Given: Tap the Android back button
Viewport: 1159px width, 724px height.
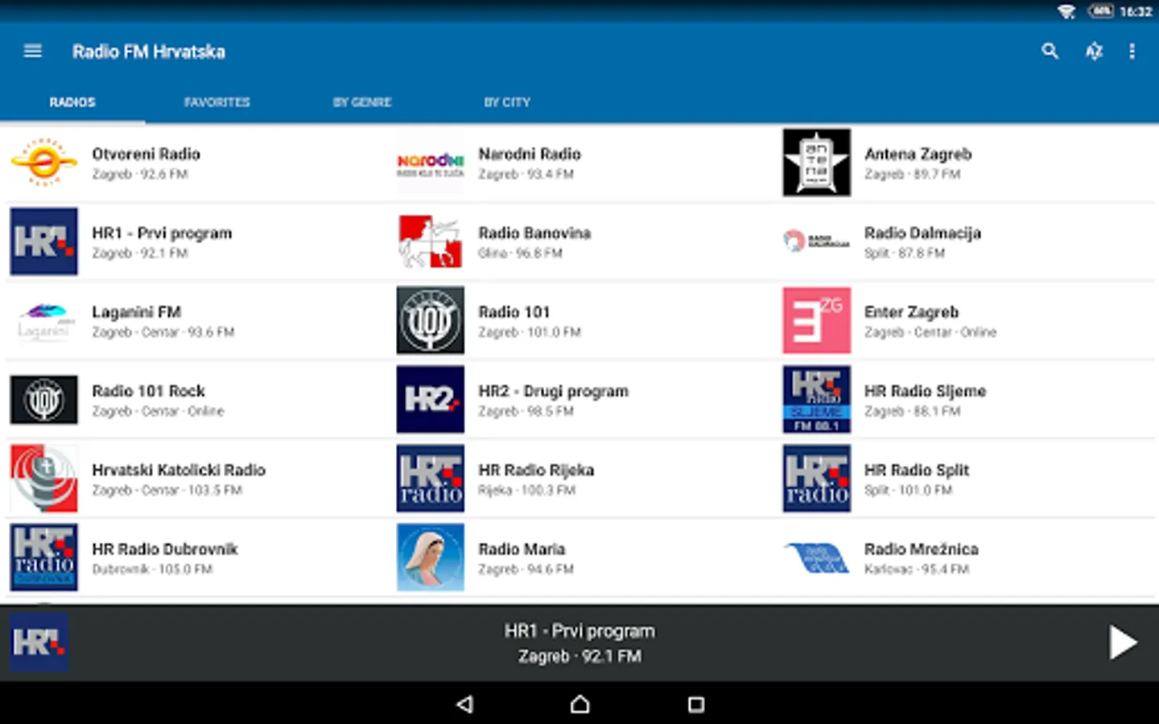Looking at the screenshot, I should point(464,705).
